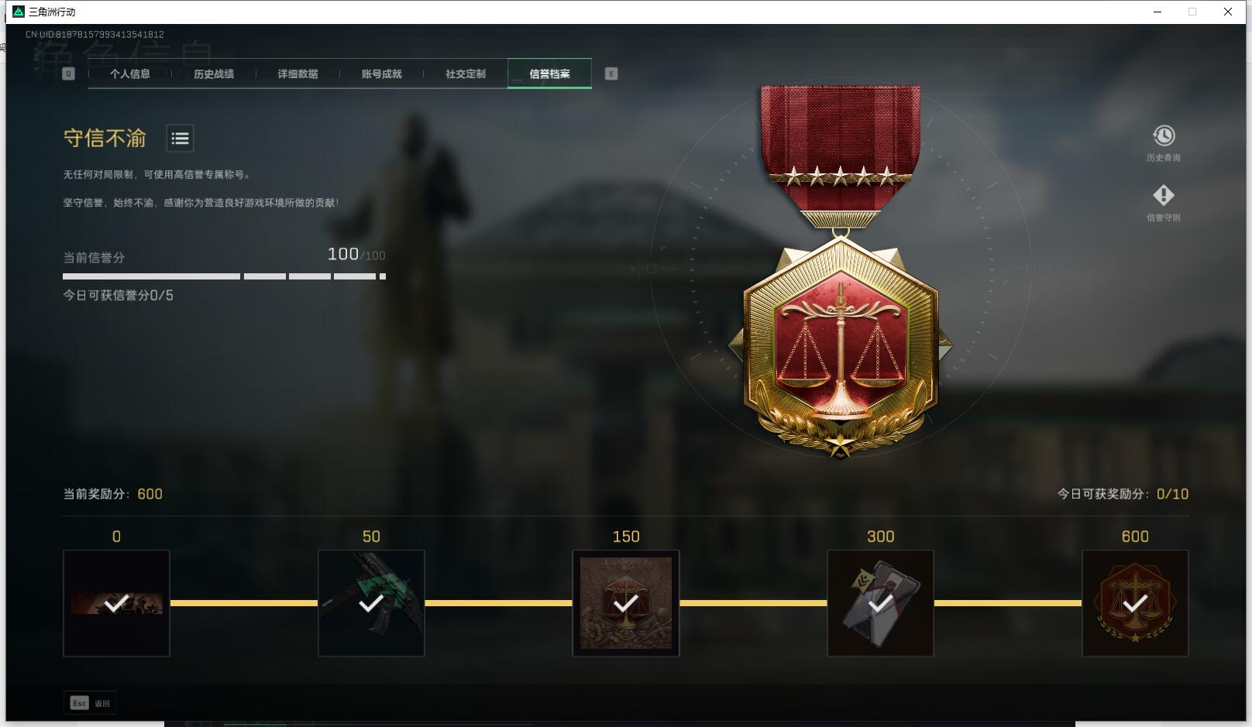Select the 300 point card reward
The height and width of the screenshot is (727, 1252).
click(880, 603)
